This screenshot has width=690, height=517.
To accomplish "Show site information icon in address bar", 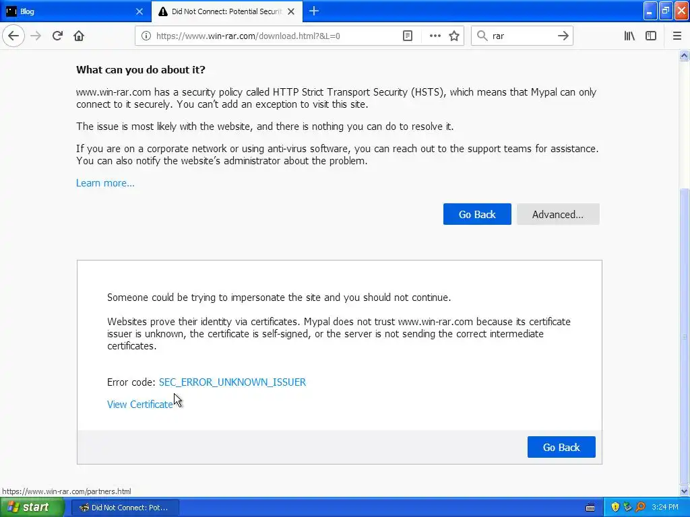I will point(146,36).
